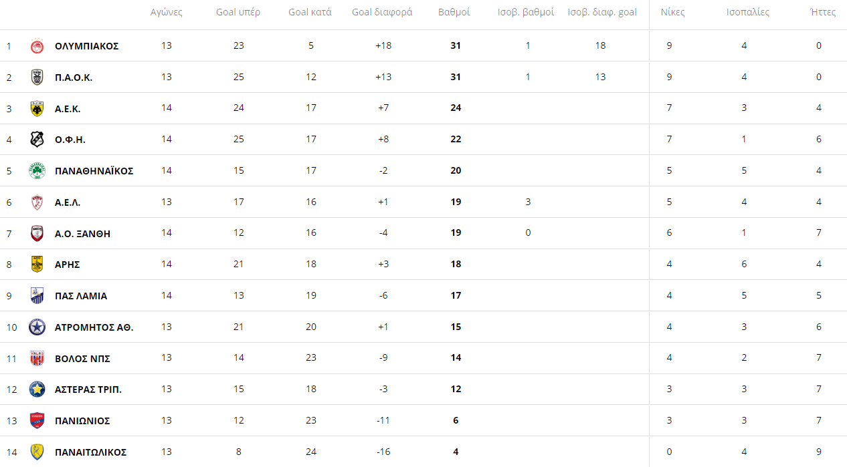
Task: Click the ΠΑΣ Λαμία team logo
Action: point(37,296)
